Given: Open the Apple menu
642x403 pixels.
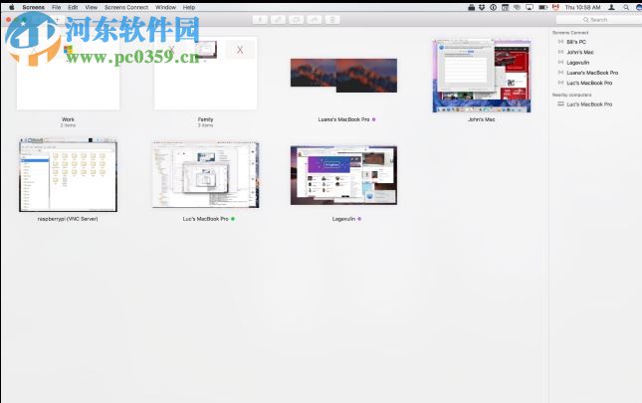Looking at the screenshot, I should coord(12,7).
